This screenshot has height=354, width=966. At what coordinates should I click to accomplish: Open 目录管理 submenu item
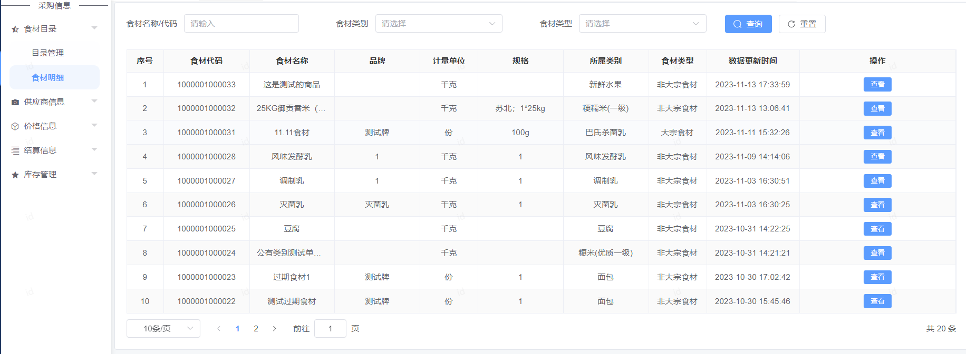pos(48,53)
